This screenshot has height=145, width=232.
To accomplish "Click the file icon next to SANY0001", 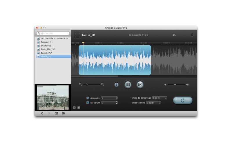I will coord(39,46).
